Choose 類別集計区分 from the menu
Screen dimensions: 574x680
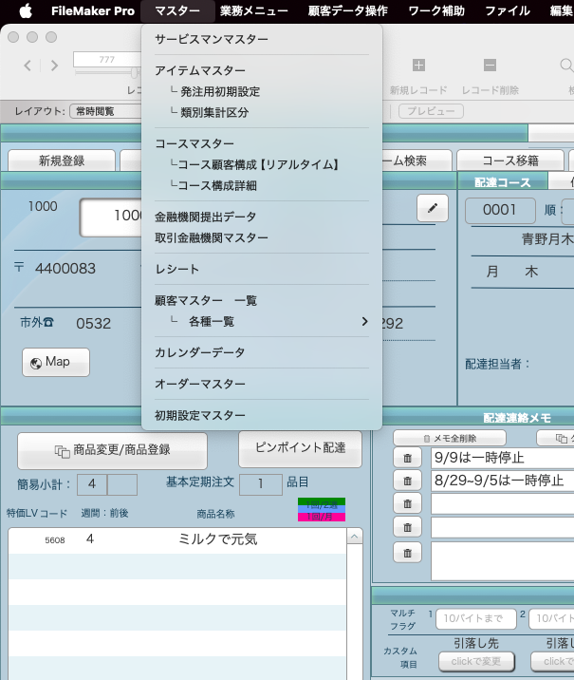pos(262,112)
